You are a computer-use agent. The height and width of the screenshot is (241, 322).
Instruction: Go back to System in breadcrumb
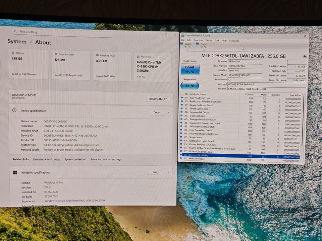(17, 42)
